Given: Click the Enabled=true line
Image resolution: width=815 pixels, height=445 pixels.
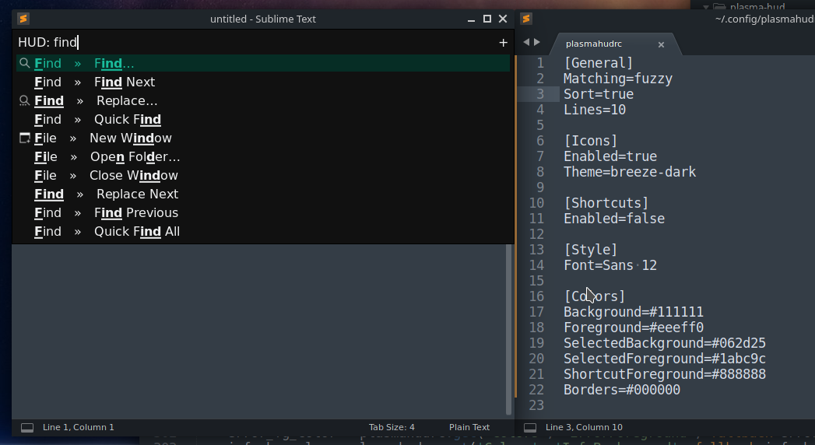Looking at the screenshot, I should 610,156.
